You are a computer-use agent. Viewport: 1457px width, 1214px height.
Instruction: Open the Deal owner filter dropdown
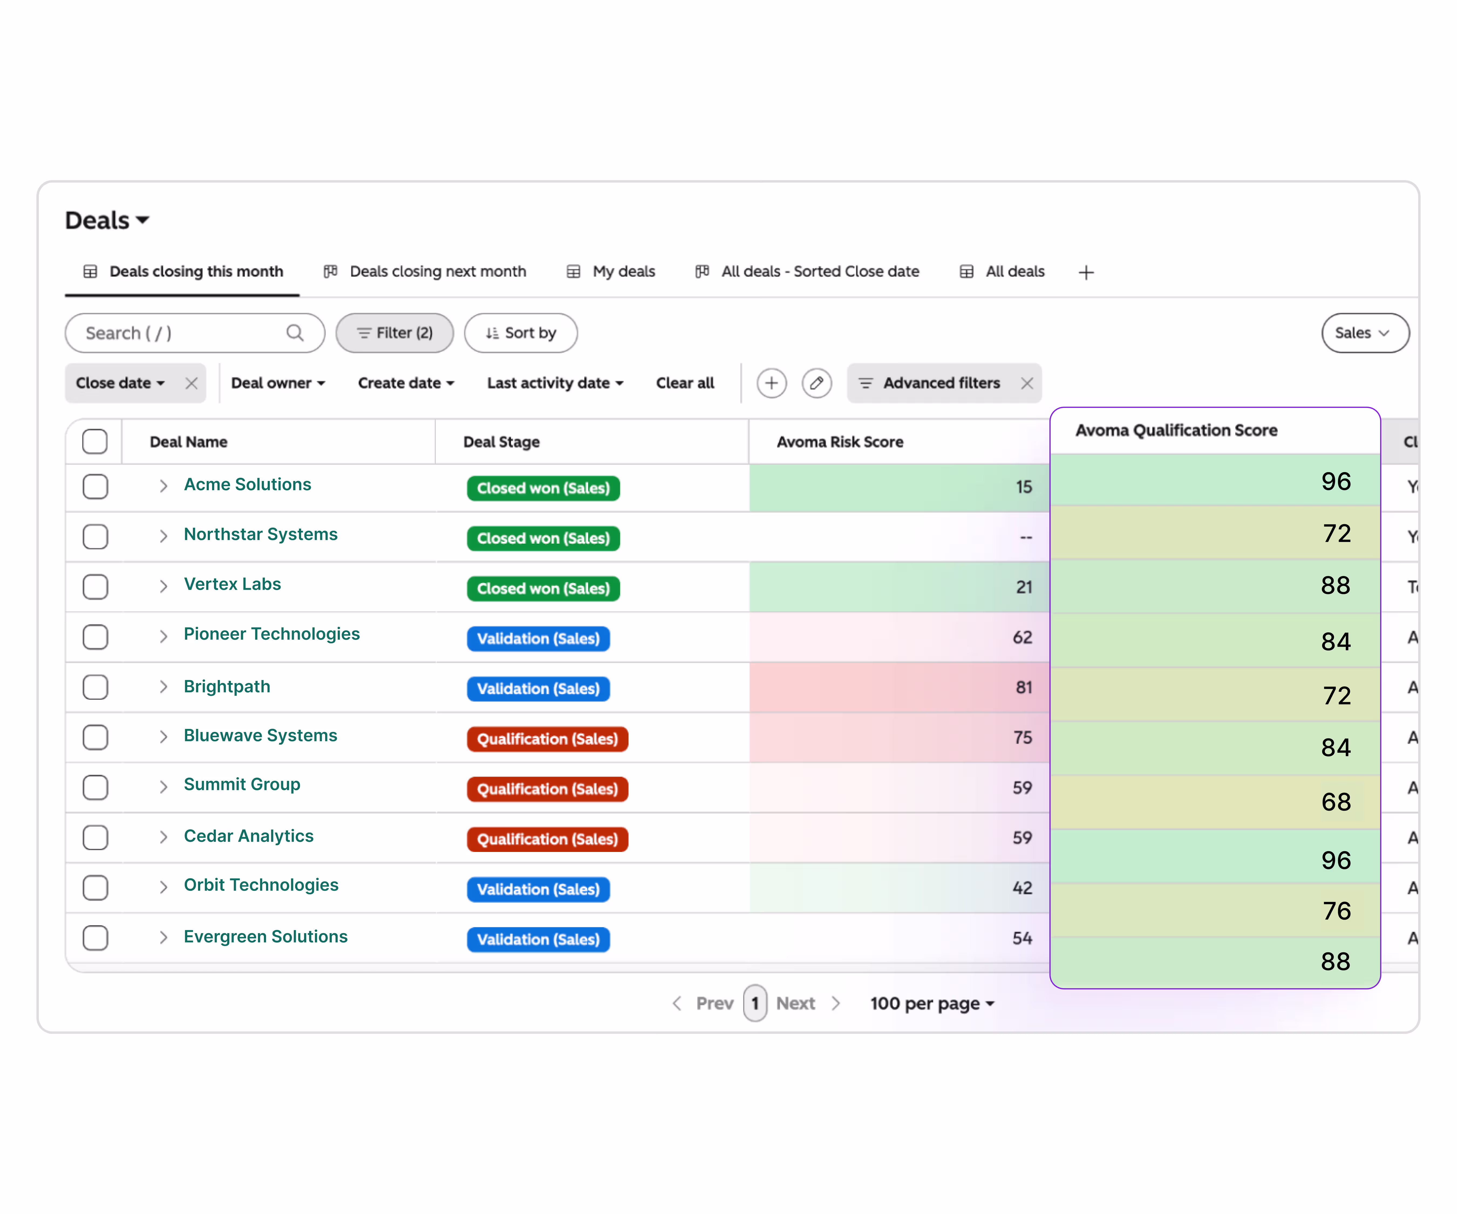pos(278,383)
